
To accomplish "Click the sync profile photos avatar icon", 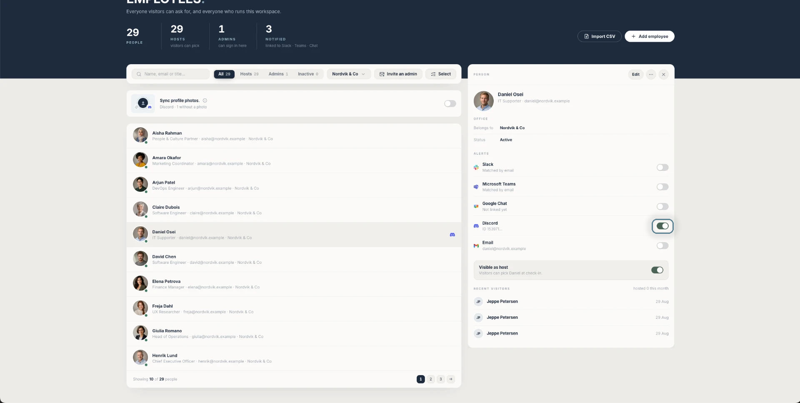I will 143,103.
